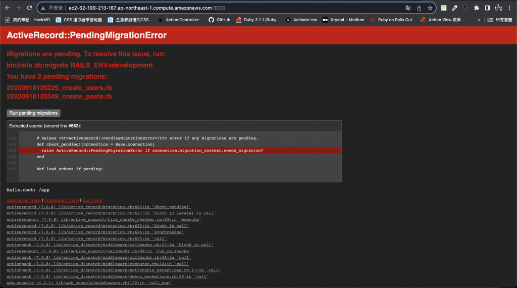The width and height of the screenshot is (517, 288).
Task: Switch to Full Trace view
Action: (x=92, y=200)
